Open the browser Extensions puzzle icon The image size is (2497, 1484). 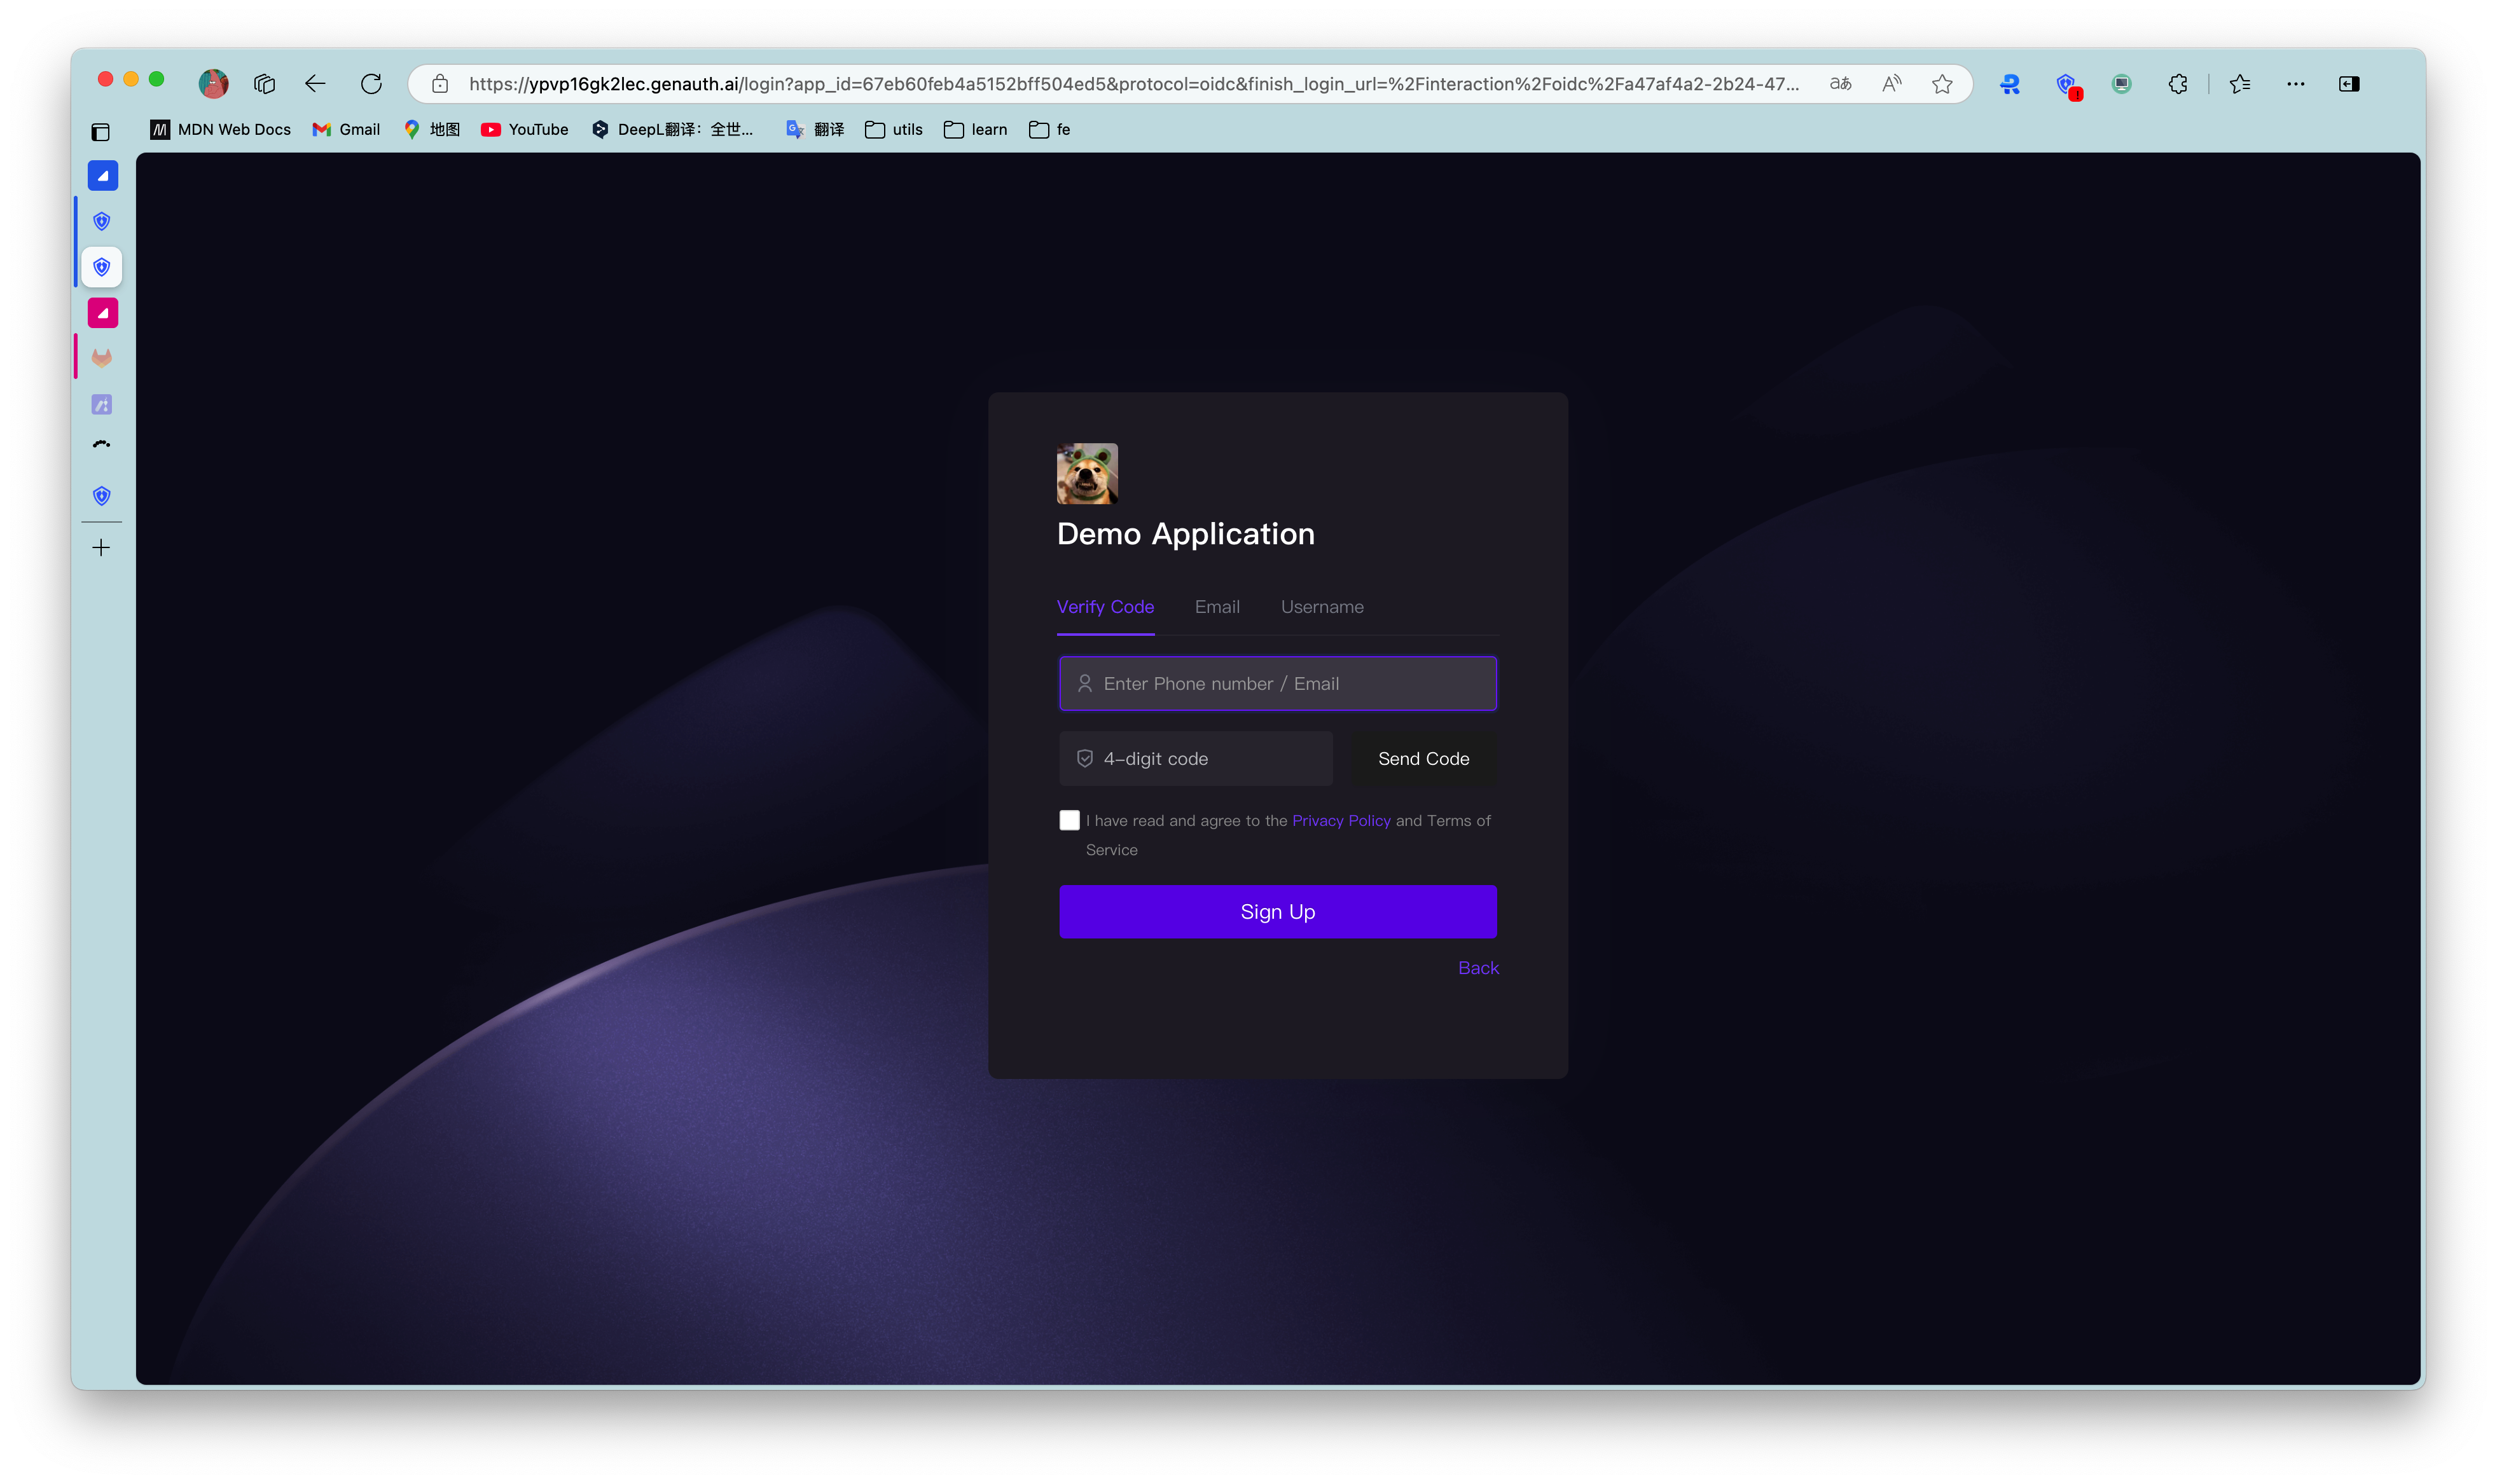pos(2178,84)
